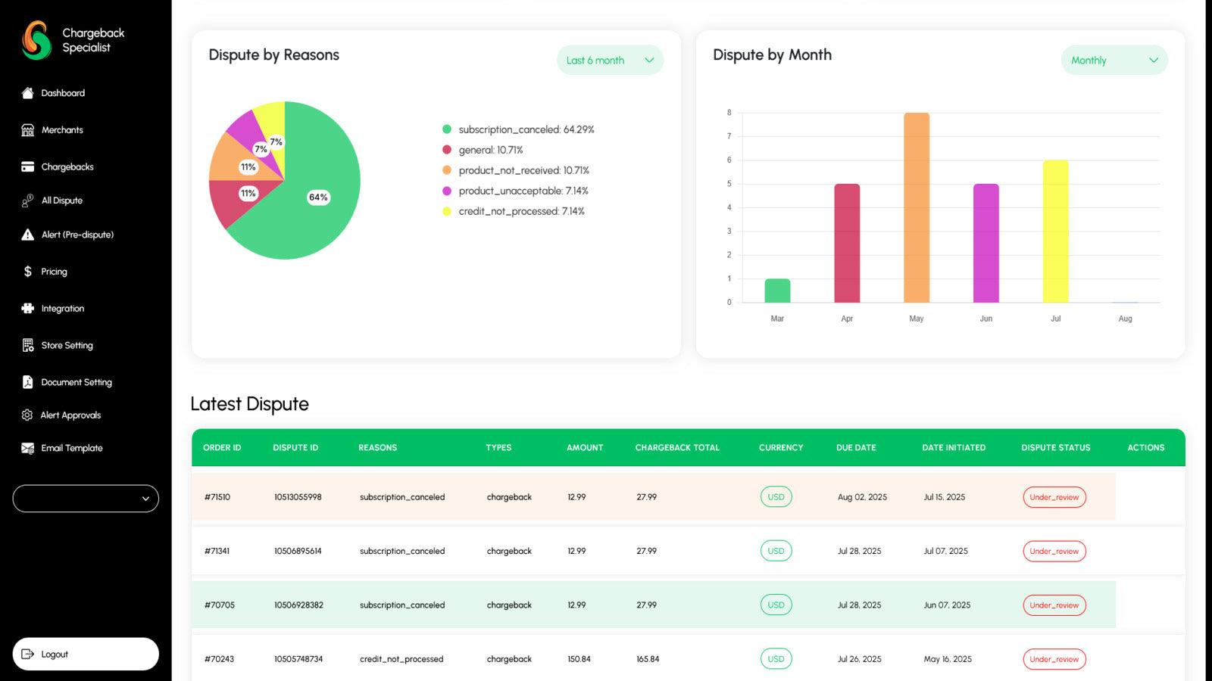Click the Integration puzzle piece icon
The image size is (1212, 681).
28,309
